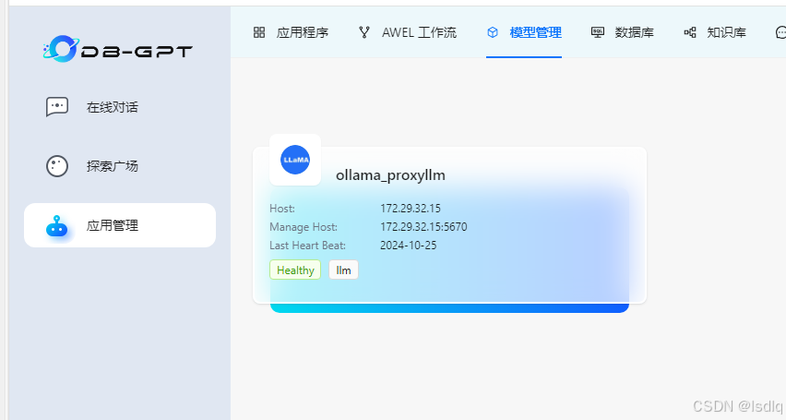Click the database SQL monitor icon

coord(598,32)
